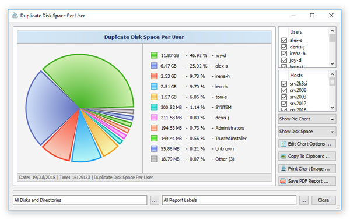Open the Show Pie Chart dropdown

click(307, 119)
